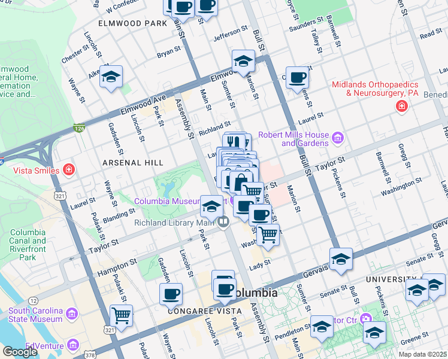Select the Jefferson St street label
Image resolution: width=448 pixels, height=359 pixels.
(x=231, y=33)
